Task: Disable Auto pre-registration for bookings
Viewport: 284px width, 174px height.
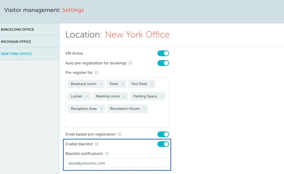Action: [163, 63]
